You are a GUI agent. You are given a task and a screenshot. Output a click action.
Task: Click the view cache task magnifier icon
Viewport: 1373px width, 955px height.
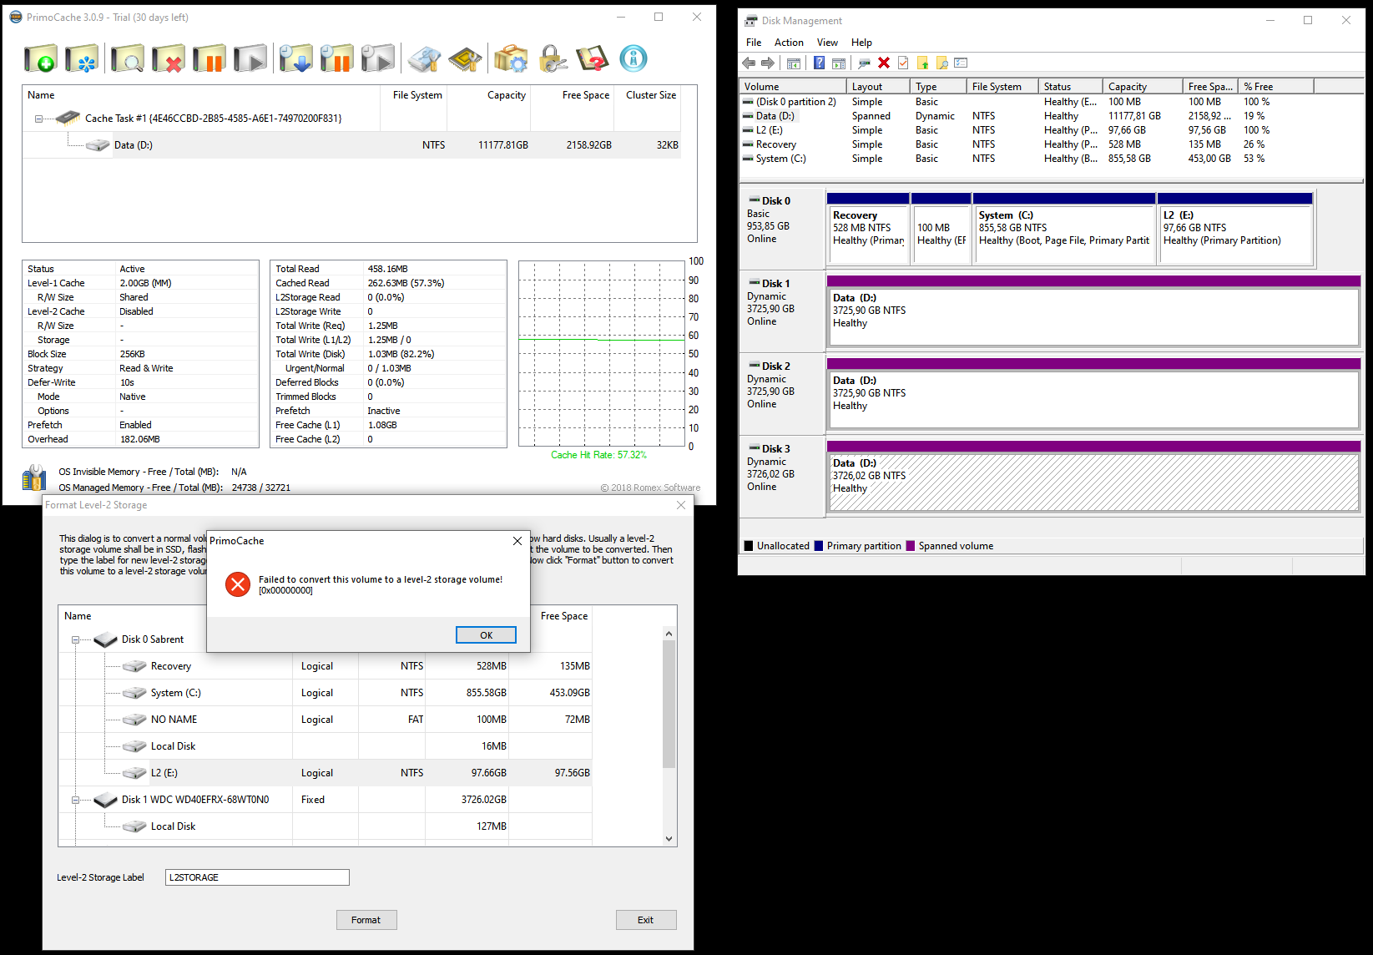(x=127, y=58)
